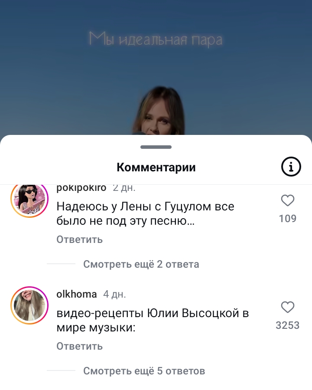The width and height of the screenshot is (312, 390).
Task: Tap olkhoma's comment about Юлия Высоцкая
Action: pyautogui.click(x=153, y=320)
